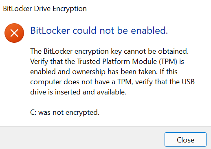Image resolution: width=211 pixels, height=149 pixels.
Task: Click the word 'Verify' starting the second line
Action: [39, 61]
